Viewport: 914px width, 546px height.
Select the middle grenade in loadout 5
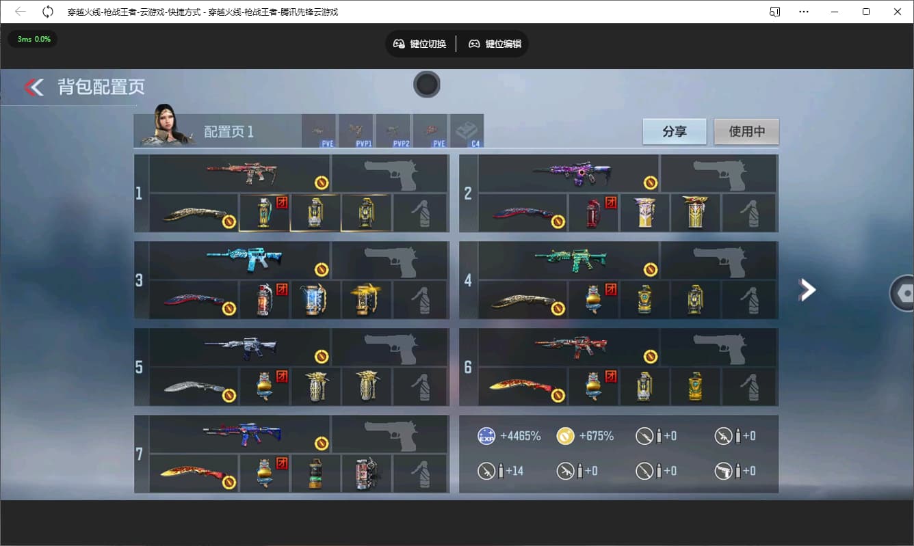[x=315, y=387]
